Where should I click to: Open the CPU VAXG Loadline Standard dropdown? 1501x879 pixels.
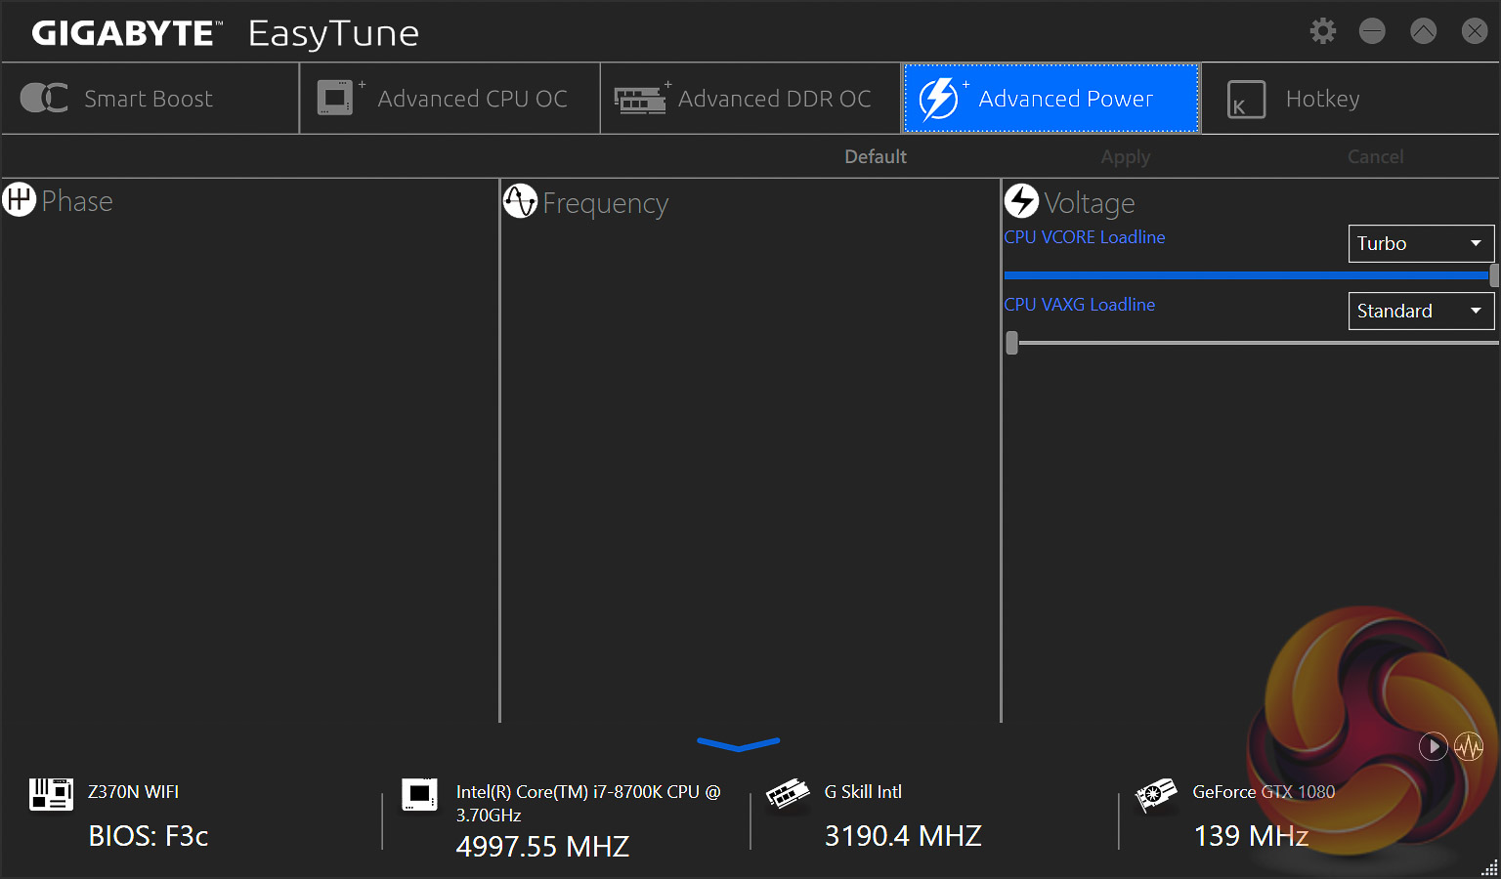pyautogui.click(x=1421, y=311)
